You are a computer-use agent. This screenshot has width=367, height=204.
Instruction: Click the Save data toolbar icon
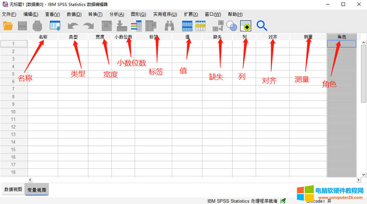[x=23, y=26]
